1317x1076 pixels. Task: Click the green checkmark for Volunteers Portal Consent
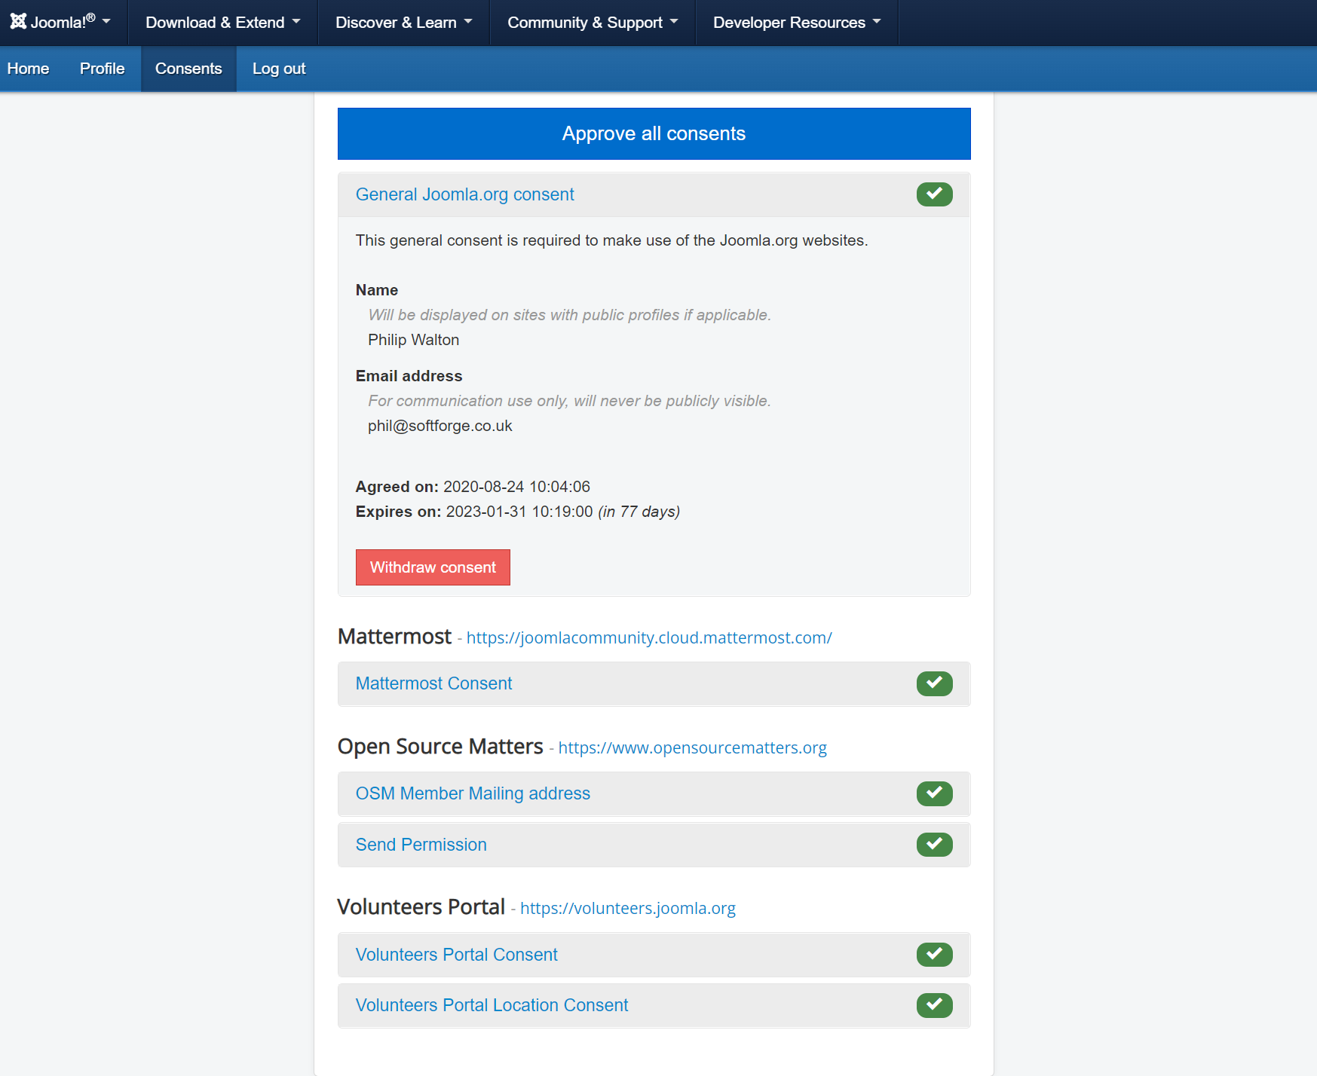click(x=934, y=955)
